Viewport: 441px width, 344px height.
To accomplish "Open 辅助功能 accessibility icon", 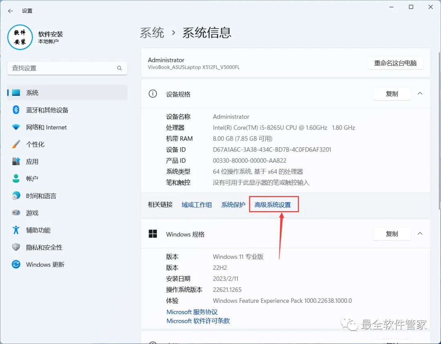I will click(x=16, y=230).
